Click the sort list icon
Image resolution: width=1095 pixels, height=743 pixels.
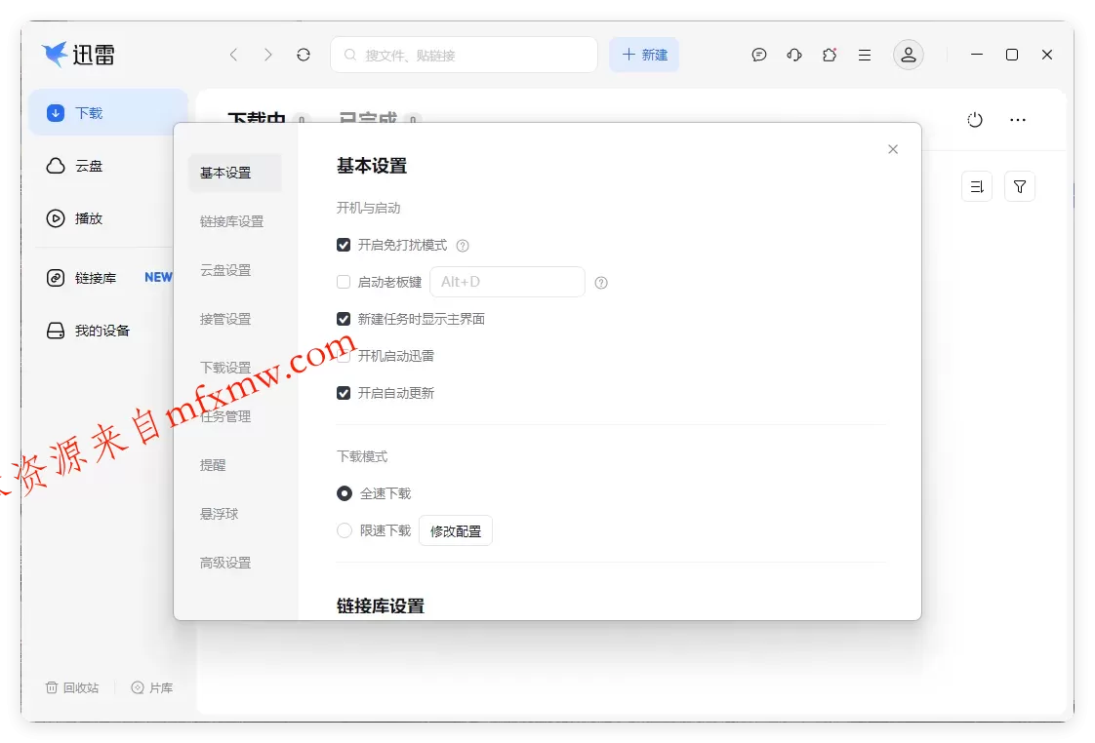(x=977, y=186)
